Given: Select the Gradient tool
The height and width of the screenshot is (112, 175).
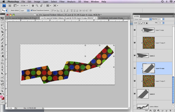Looking at the screenshot, I should coord(2,56).
